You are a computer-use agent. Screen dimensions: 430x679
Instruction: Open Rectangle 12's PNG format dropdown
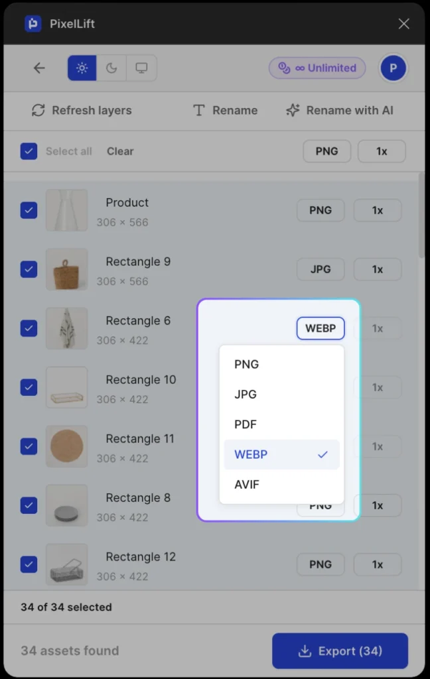coord(321,564)
